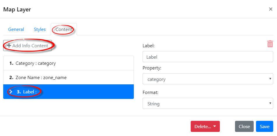The image size is (277, 136).
Task: Click the chevron icon on row 3
Action: (x=11, y=92)
